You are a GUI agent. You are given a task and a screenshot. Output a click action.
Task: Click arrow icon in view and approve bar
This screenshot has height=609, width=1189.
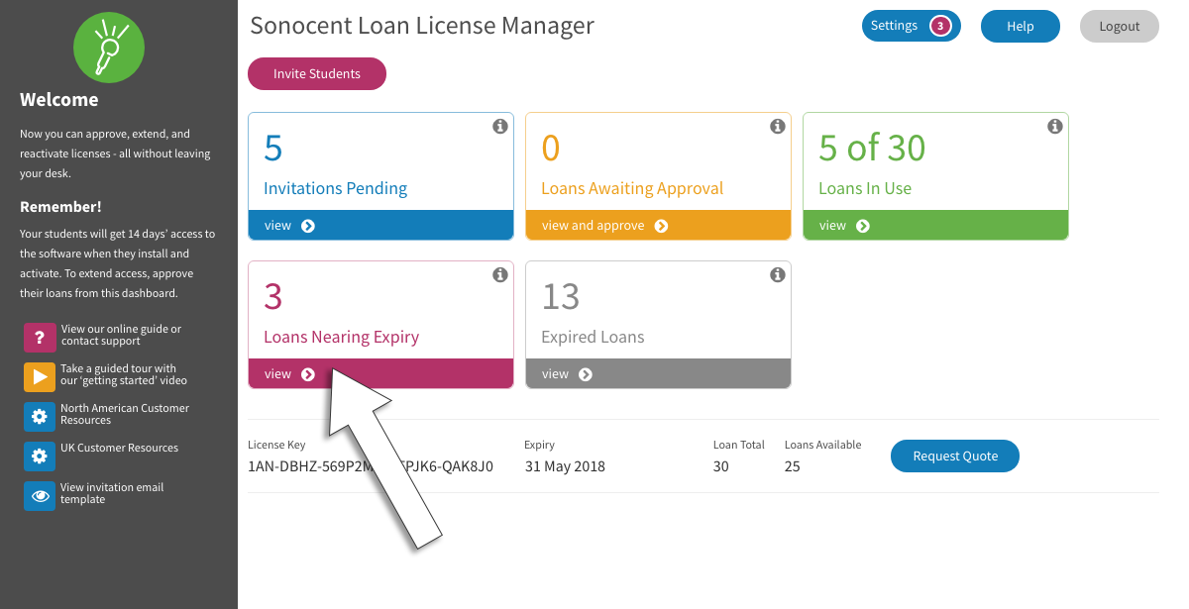pyautogui.click(x=661, y=226)
